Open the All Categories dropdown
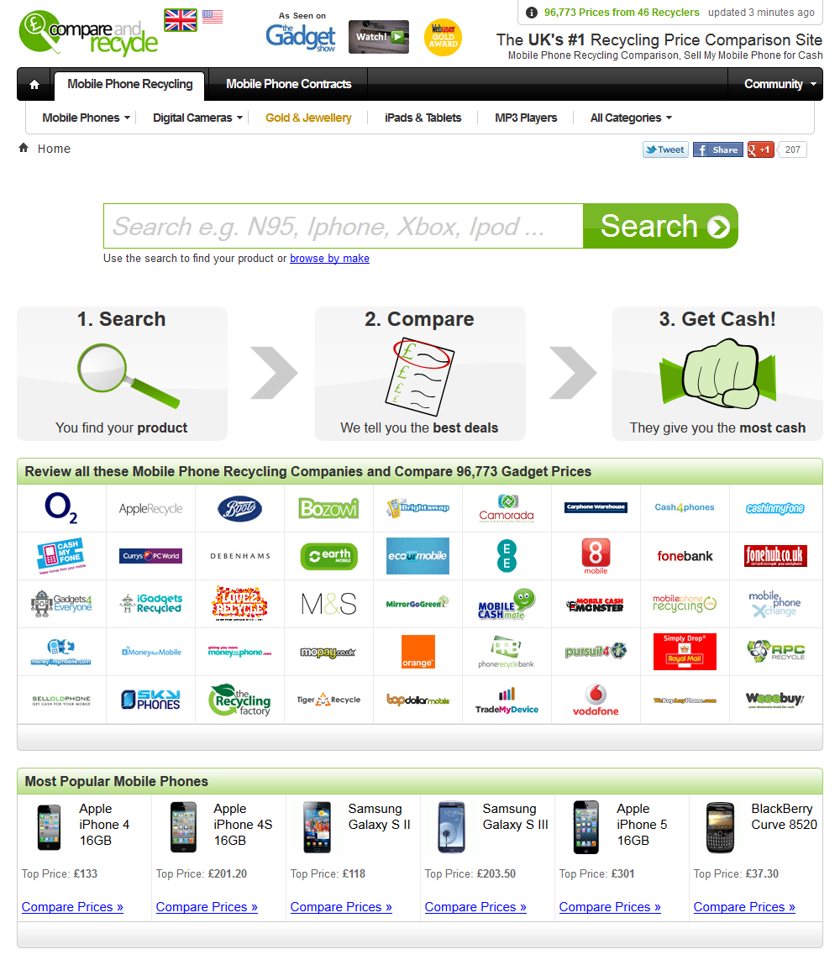Image resolution: width=840 pixels, height=965 pixels. tap(631, 118)
